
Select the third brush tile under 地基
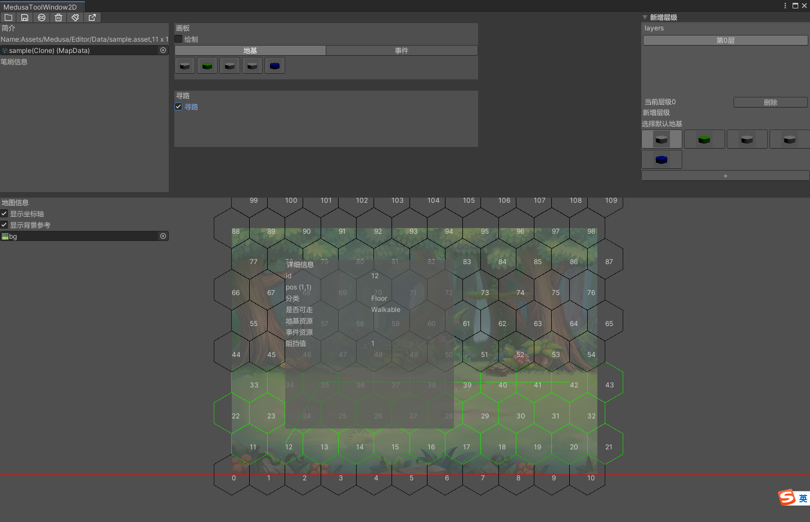[x=229, y=66]
